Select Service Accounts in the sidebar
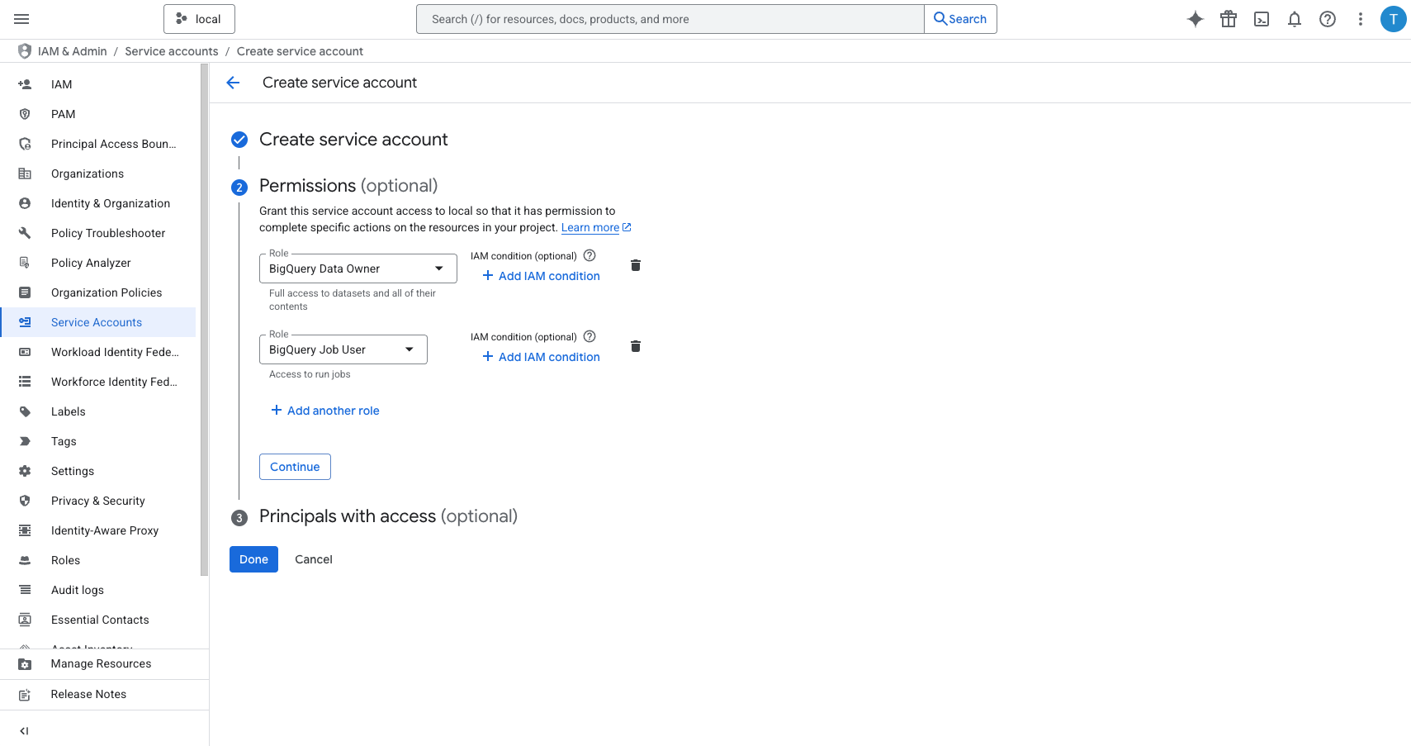The image size is (1411, 746). click(98, 322)
